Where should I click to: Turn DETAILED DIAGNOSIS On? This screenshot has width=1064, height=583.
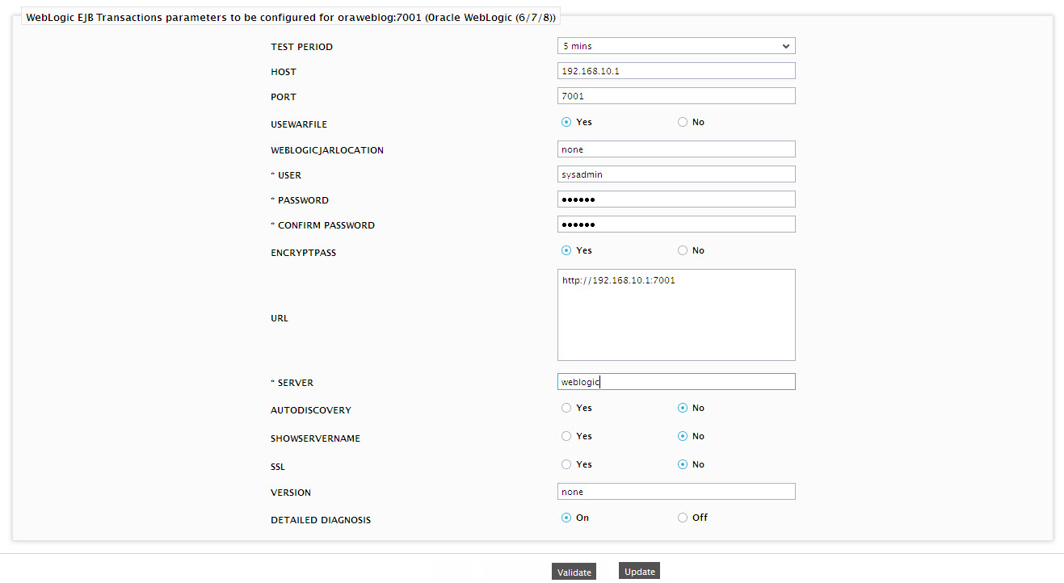pyautogui.click(x=566, y=518)
